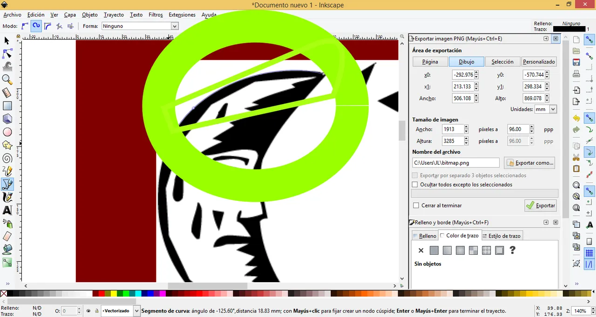Screen dimensions: 596x317
Task: Toggle grid snapping icon
Action: (x=589, y=253)
